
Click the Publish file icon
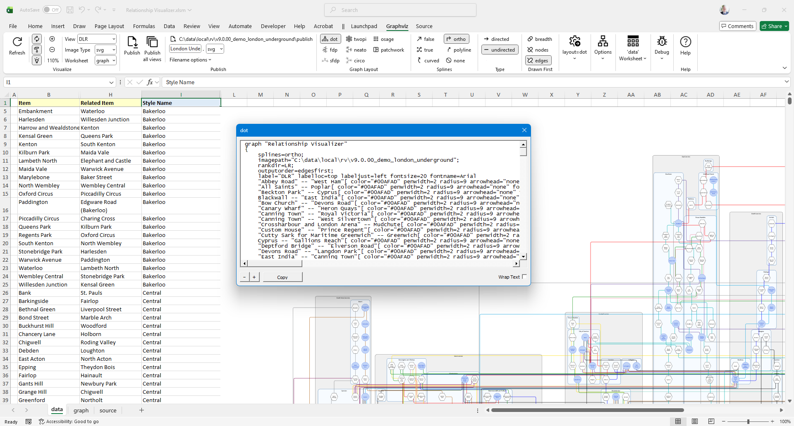coord(132,42)
